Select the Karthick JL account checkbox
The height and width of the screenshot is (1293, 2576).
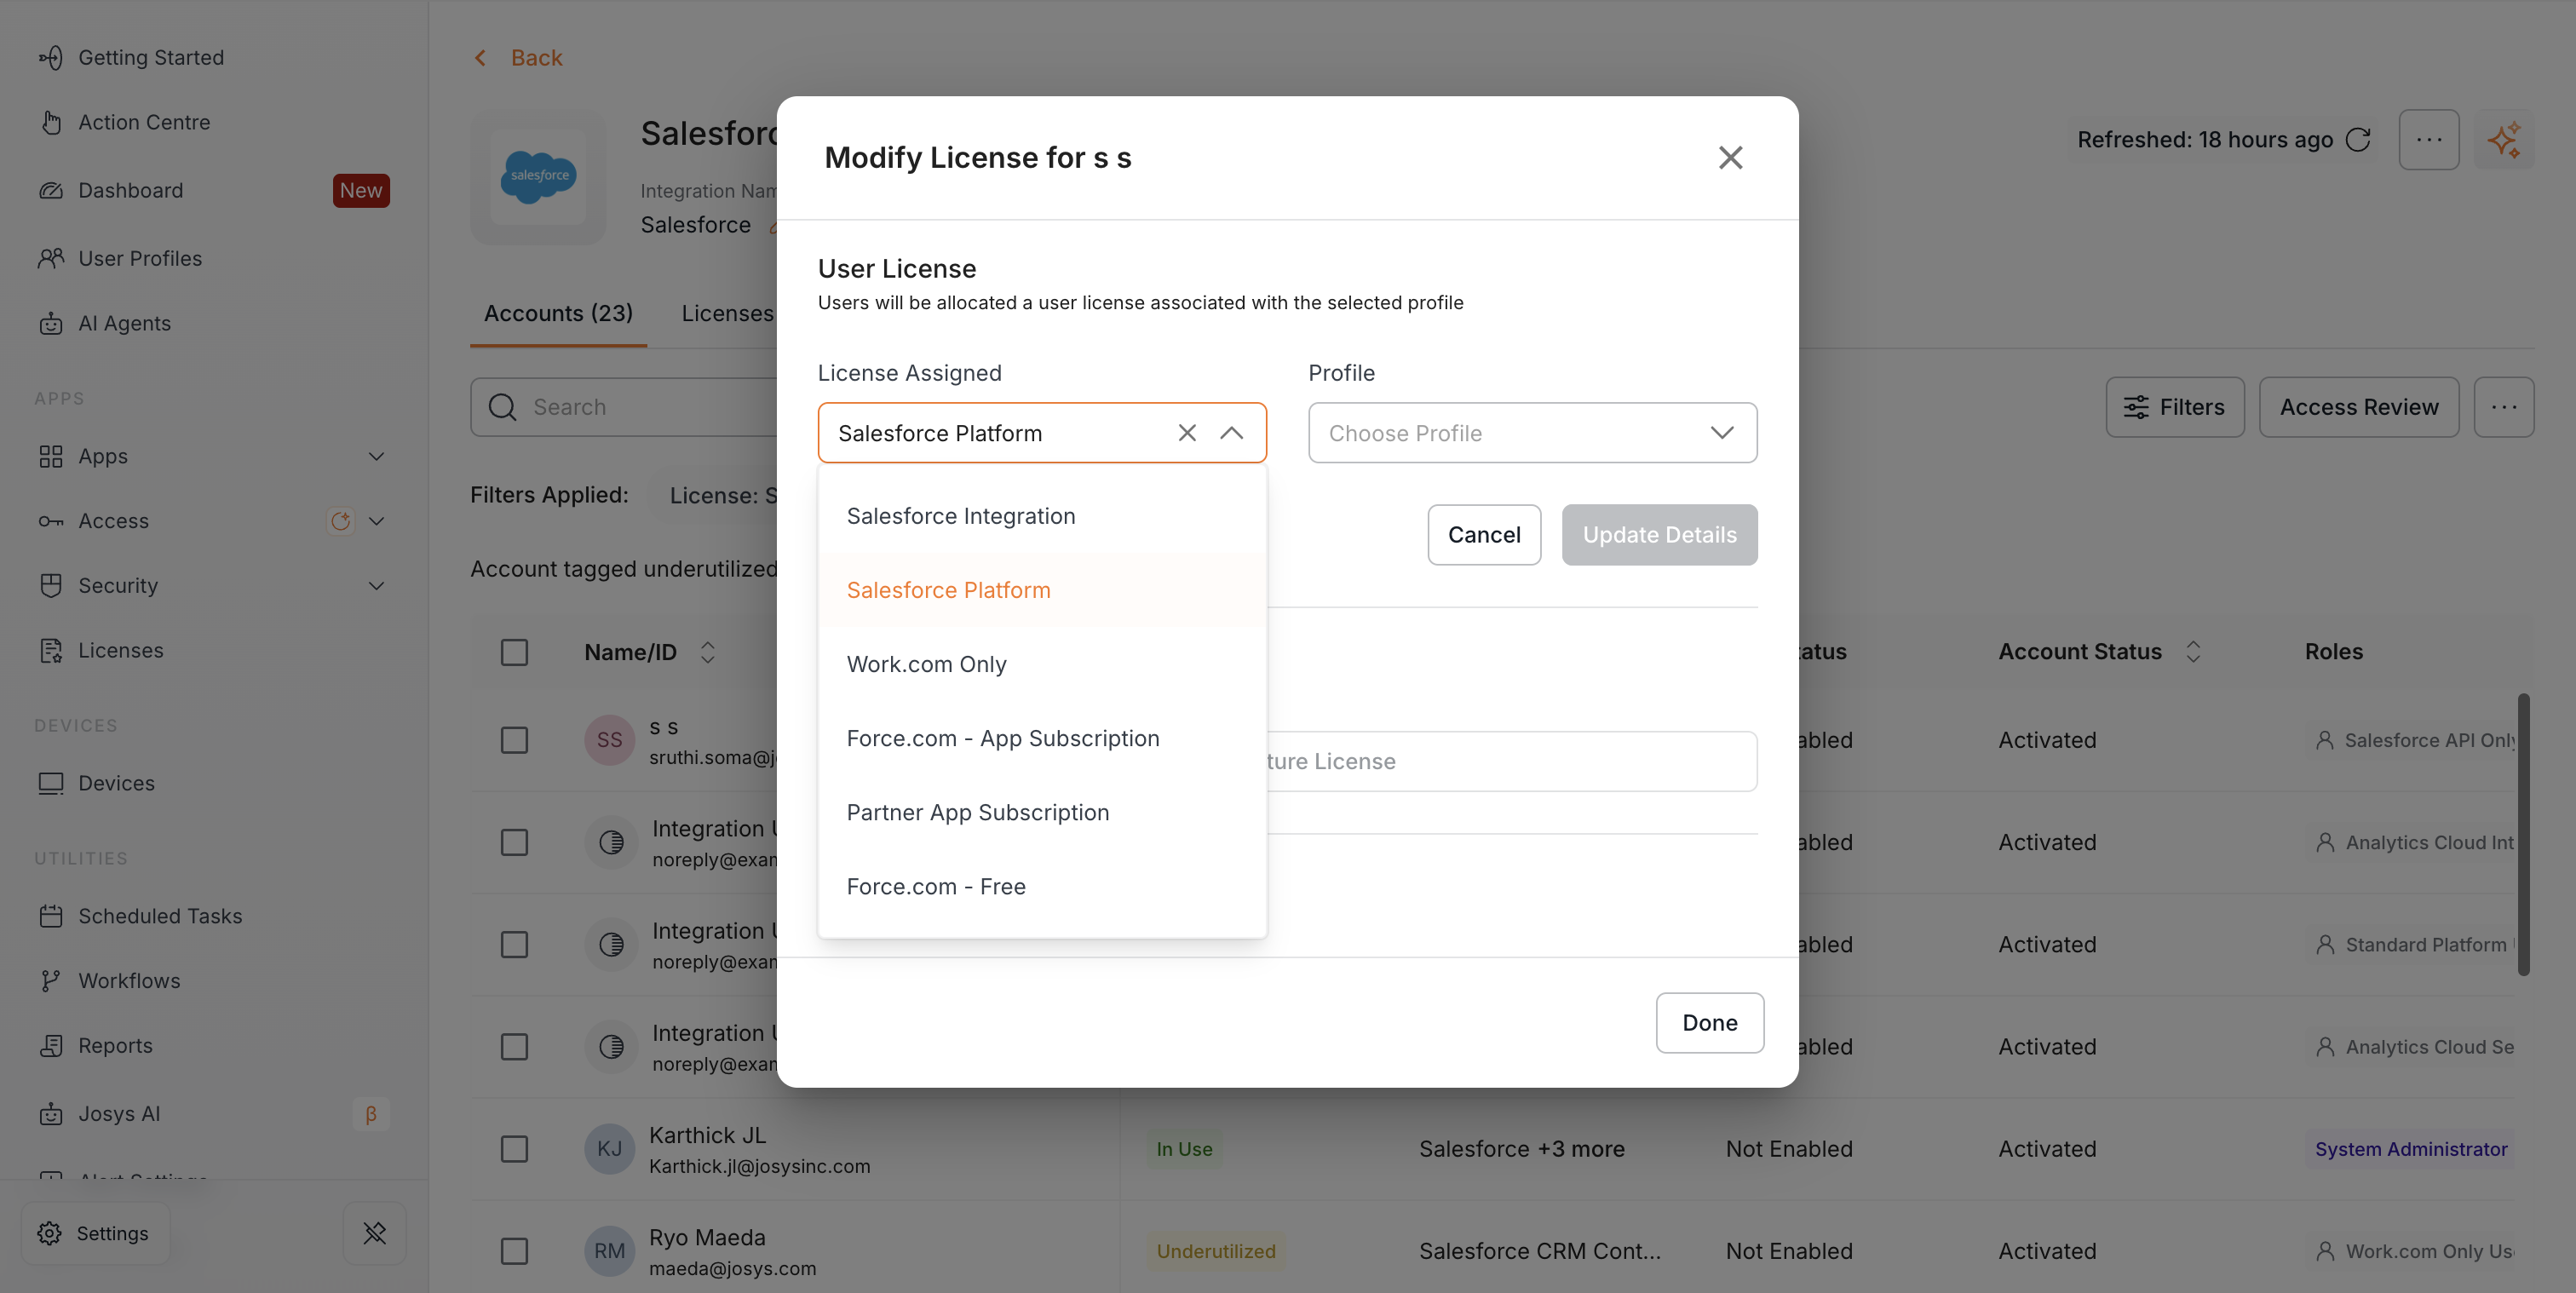coord(514,1149)
